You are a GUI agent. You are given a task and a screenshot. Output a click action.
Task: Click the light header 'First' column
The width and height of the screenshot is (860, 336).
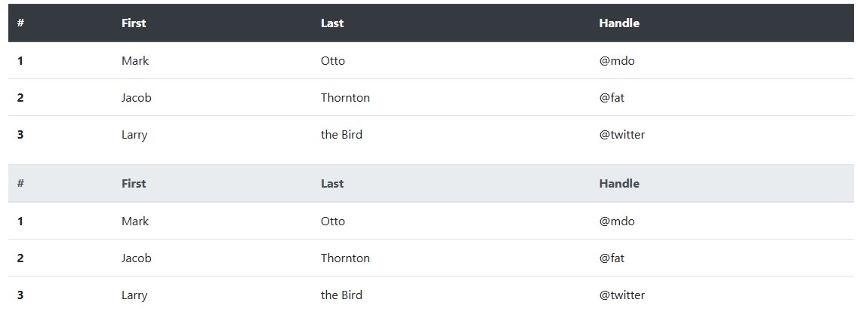coord(134,183)
